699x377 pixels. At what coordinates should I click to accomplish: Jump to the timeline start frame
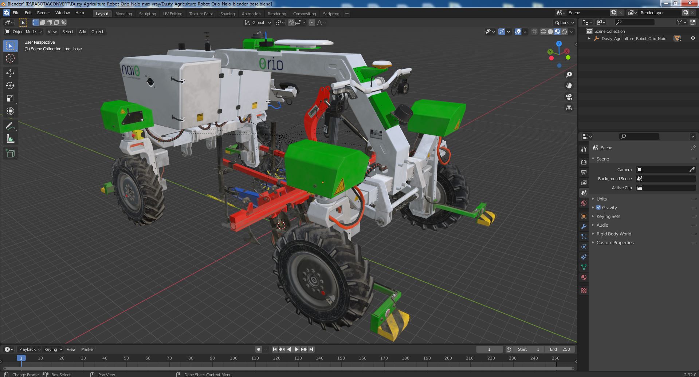275,349
